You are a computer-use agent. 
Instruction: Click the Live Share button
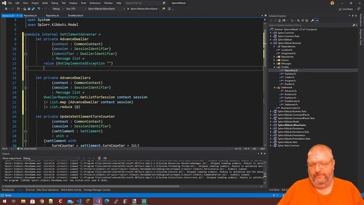click(x=345, y=9)
